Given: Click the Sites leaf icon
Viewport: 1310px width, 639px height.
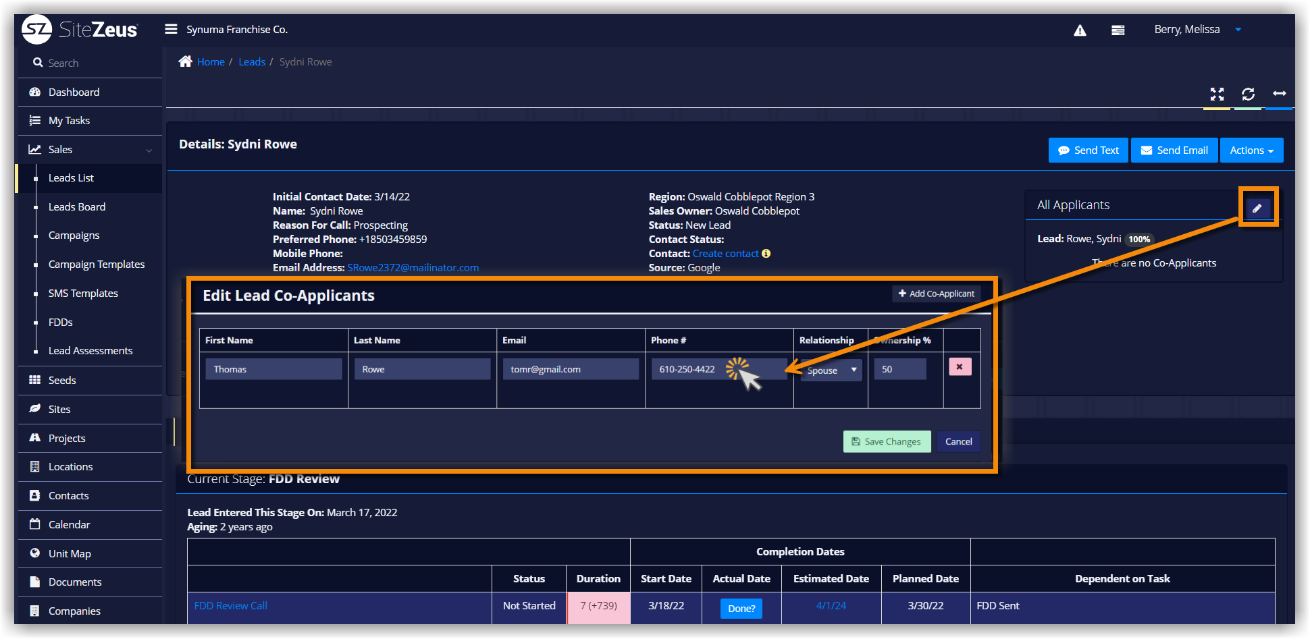Looking at the screenshot, I should coord(35,409).
